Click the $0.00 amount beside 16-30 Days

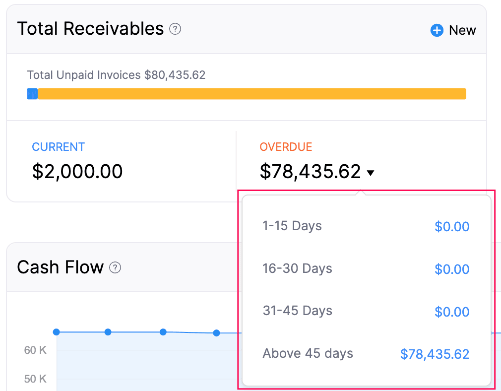pos(452,269)
